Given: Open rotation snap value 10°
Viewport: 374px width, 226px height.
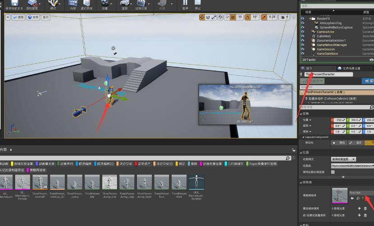Looking at the screenshot, I should (255, 17).
